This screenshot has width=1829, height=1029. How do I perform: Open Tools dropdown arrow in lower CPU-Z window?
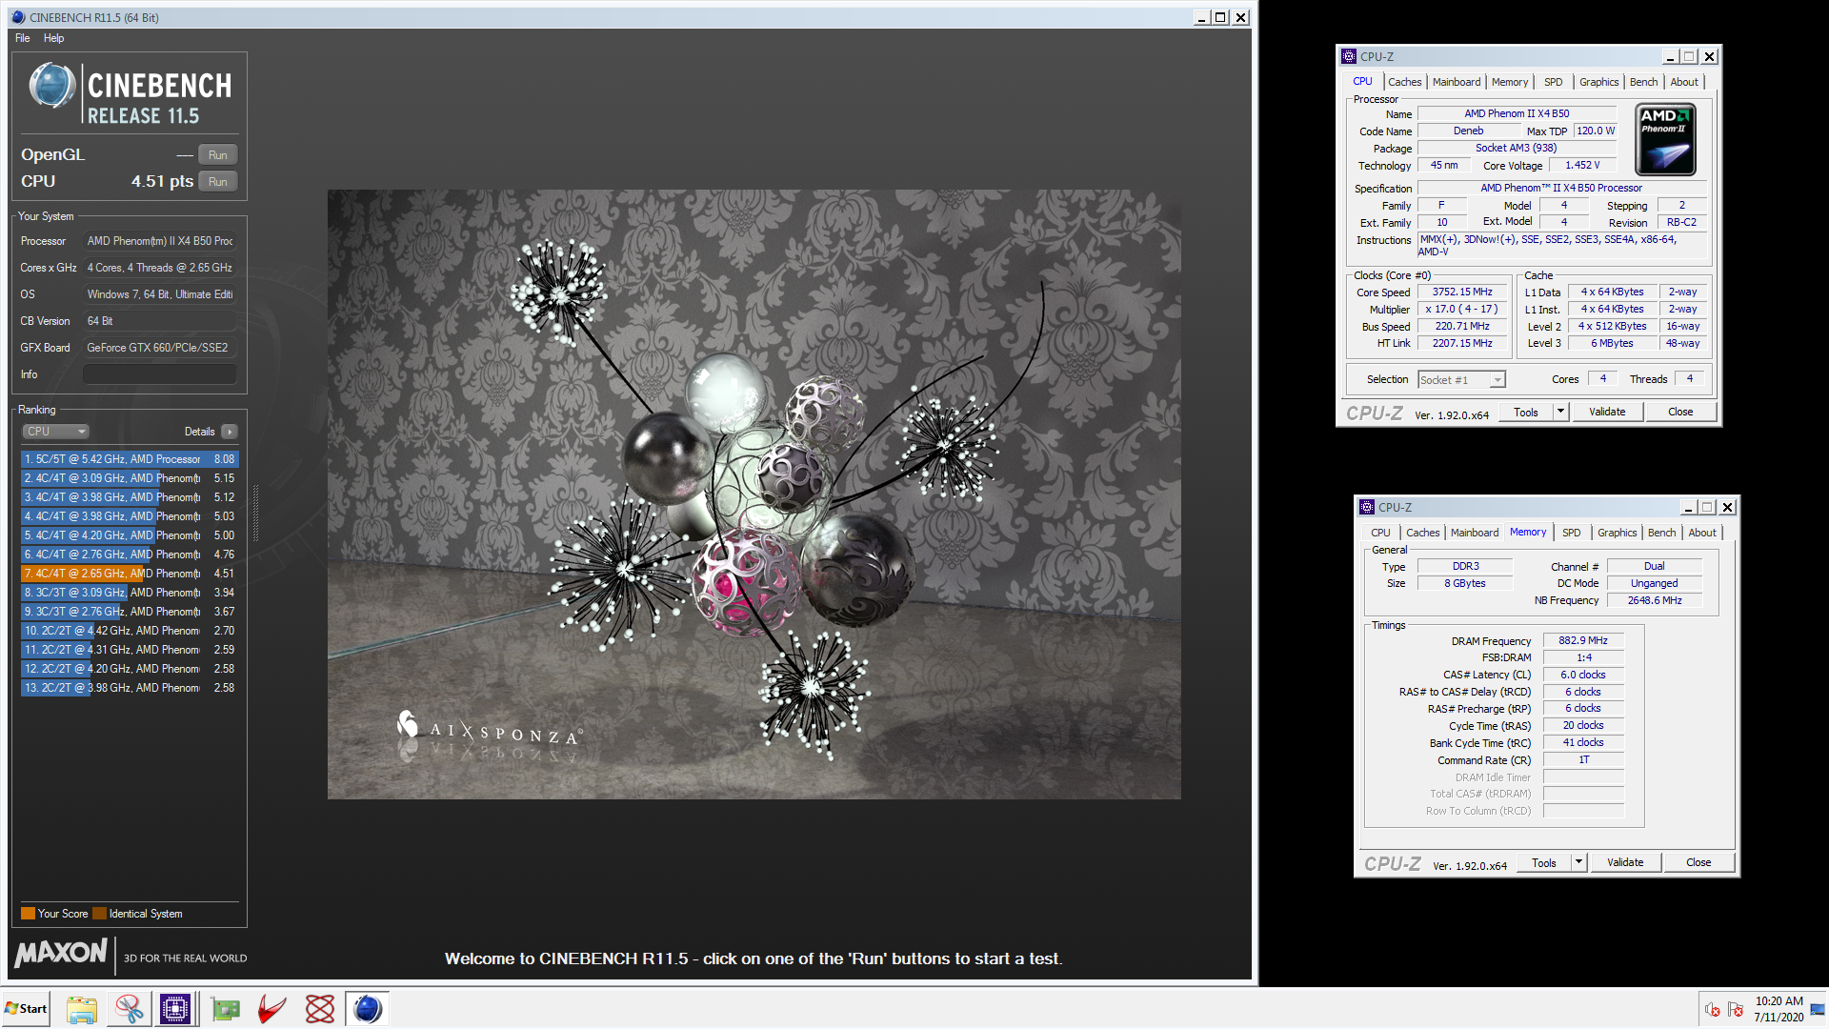tap(1578, 863)
